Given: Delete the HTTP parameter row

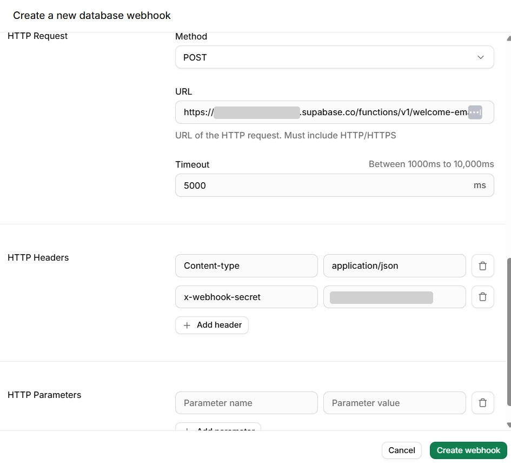Looking at the screenshot, I should click(483, 403).
